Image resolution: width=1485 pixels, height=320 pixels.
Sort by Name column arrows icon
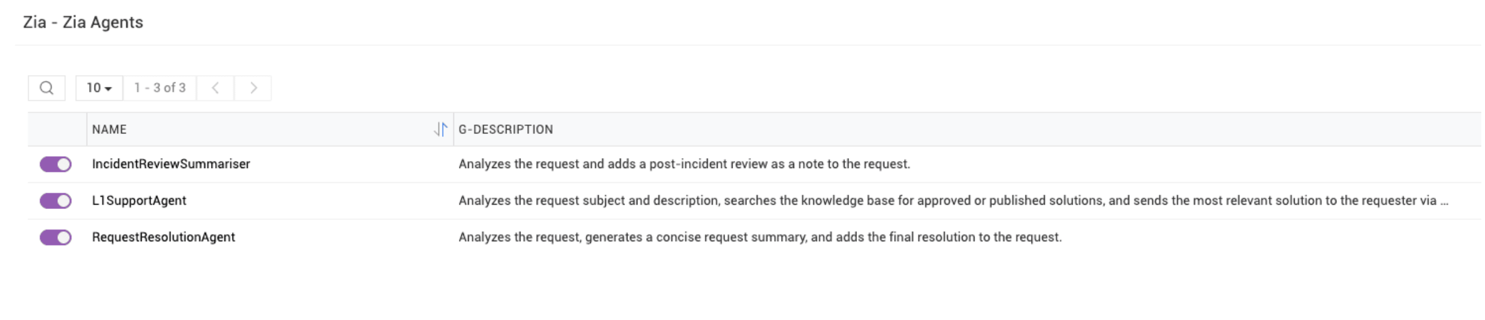click(440, 129)
